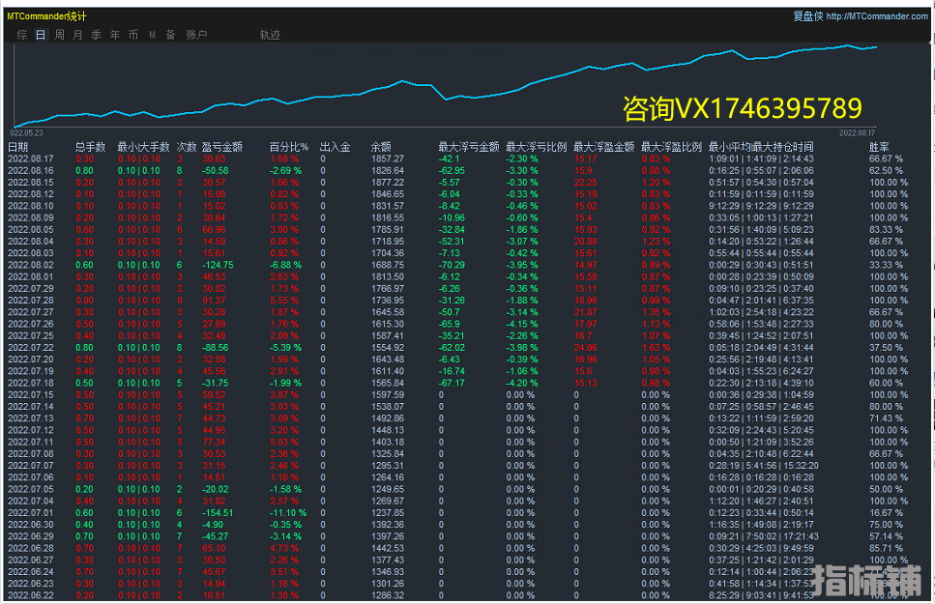Open the 备 notes tab
Image resolution: width=935 pixels, height=604 pixels.
pos(170,35)
